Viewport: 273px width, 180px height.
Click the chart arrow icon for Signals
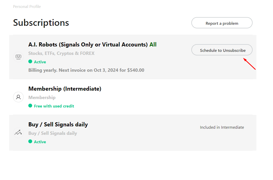[18, 133]
